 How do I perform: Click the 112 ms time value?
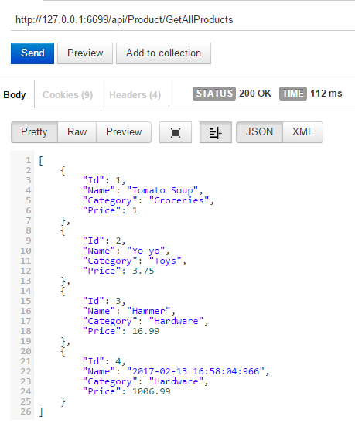(x=326, y=94)
